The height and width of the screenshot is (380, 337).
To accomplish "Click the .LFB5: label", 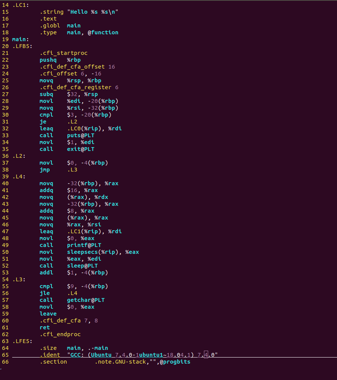I will click(x=22, y=46).
